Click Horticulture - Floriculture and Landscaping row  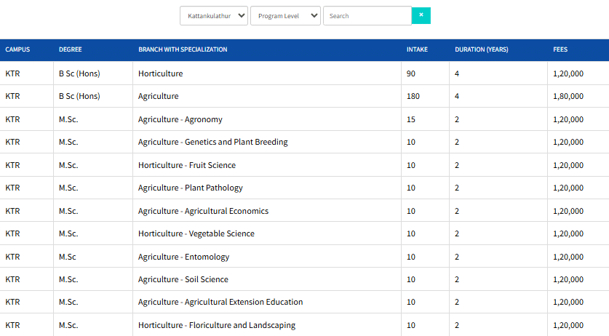pyautogui.click(x=216, y=325)
